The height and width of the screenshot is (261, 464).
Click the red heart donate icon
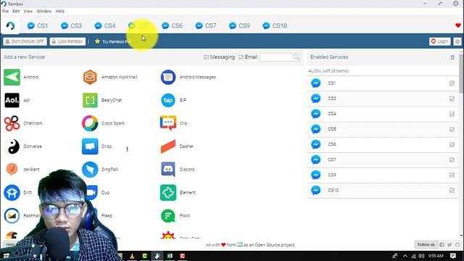click(x=457, y=25)
